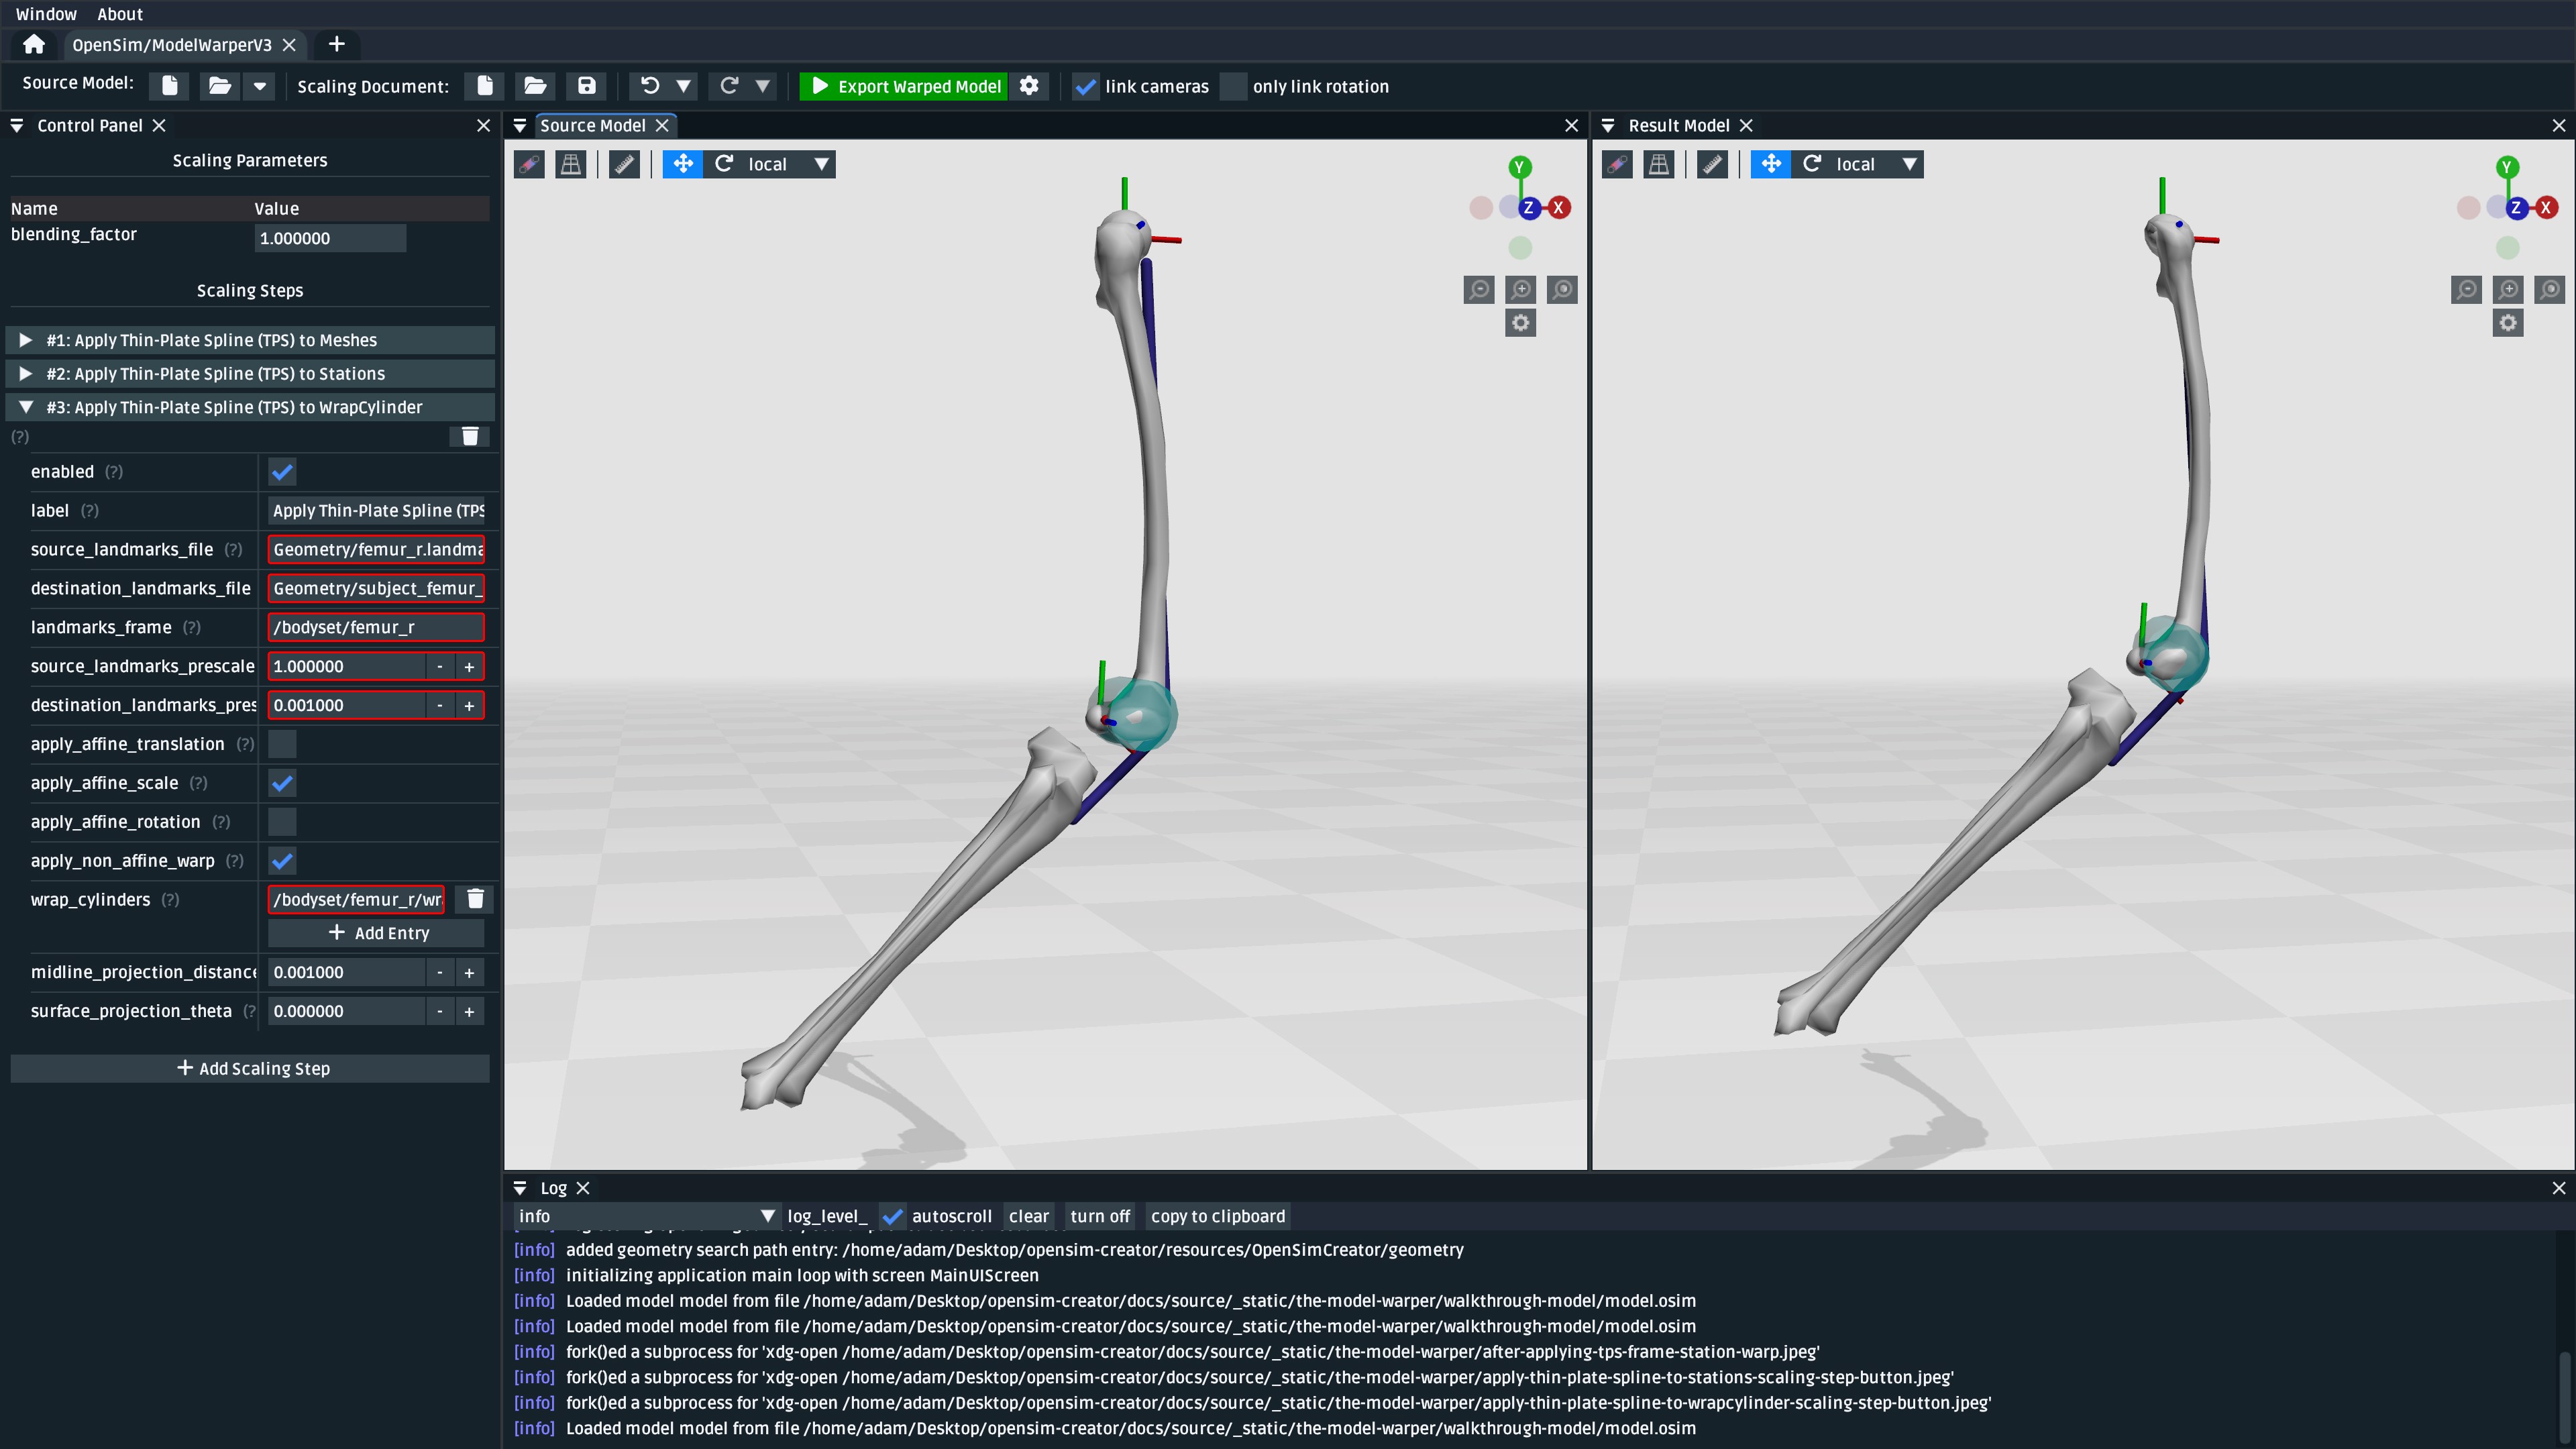Go to the home tab icon
The image size is (2576, 1449).
click(34, 45)
